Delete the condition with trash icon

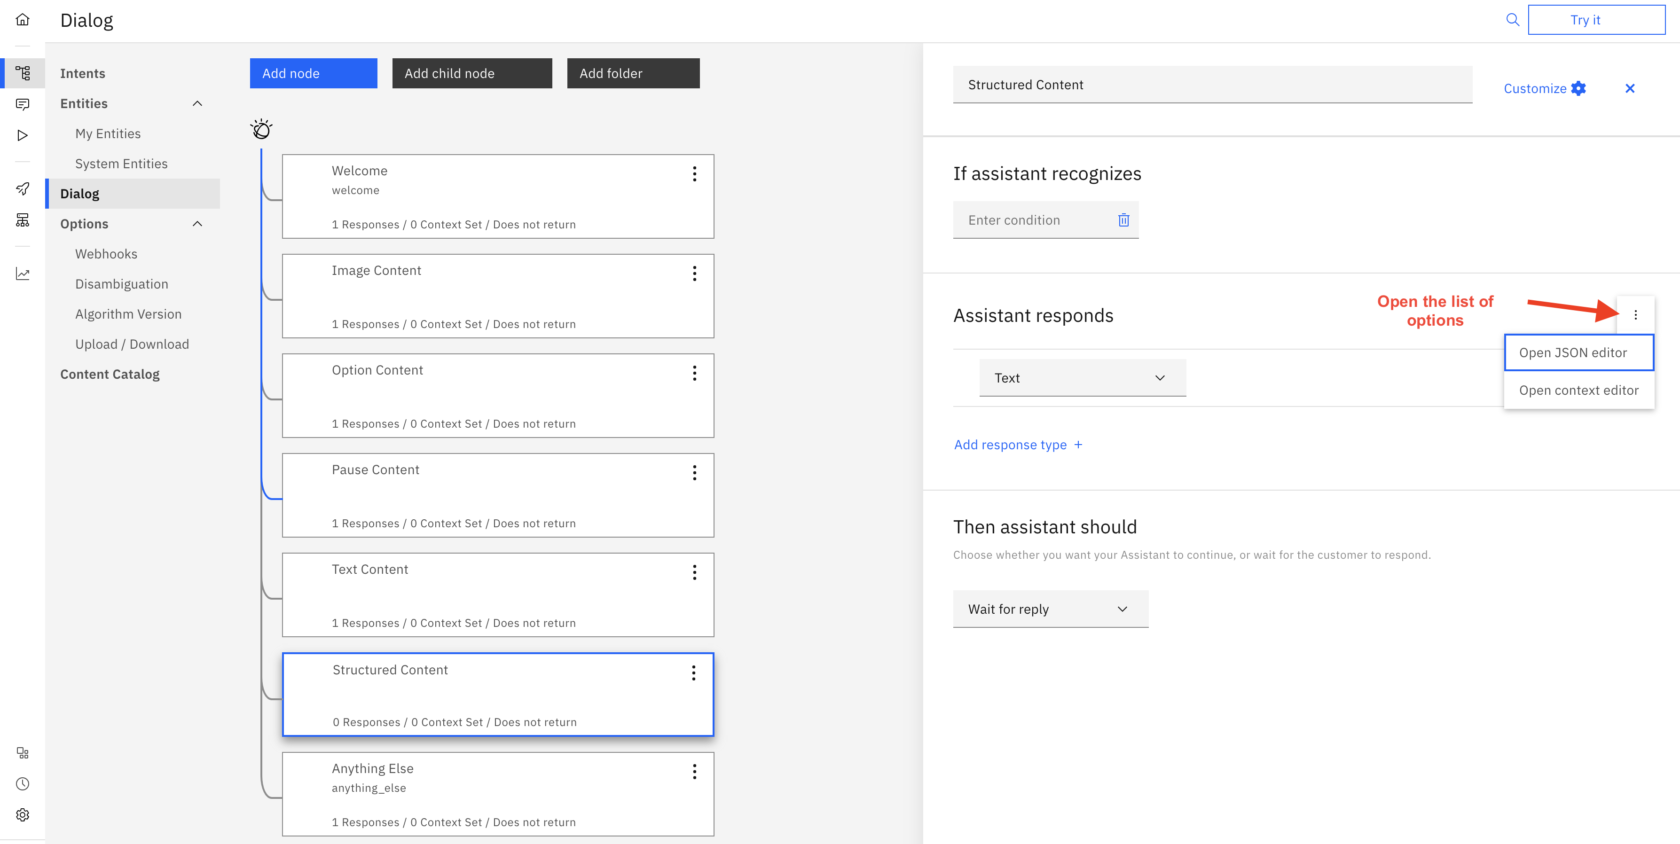1123,220
